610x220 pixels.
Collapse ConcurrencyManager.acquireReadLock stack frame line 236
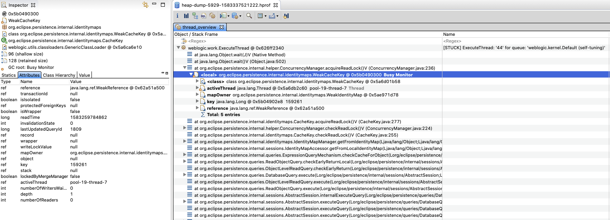(185, 68)
